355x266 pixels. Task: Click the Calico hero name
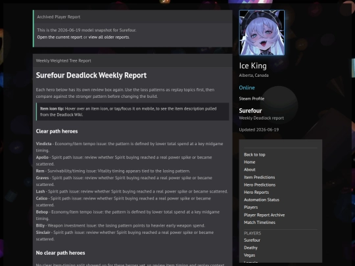pos(41,198)
